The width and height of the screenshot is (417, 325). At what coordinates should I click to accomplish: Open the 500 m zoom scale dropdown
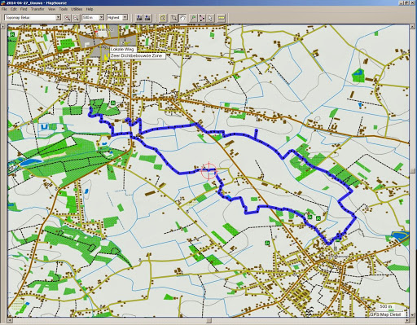(101, 18)
